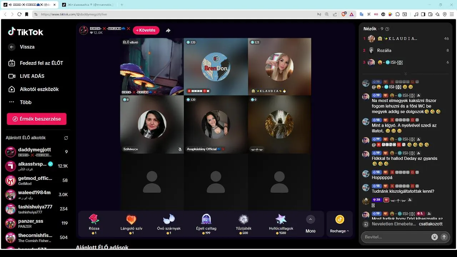Click the bookmark icon in toolbar

tap(26, 14)
